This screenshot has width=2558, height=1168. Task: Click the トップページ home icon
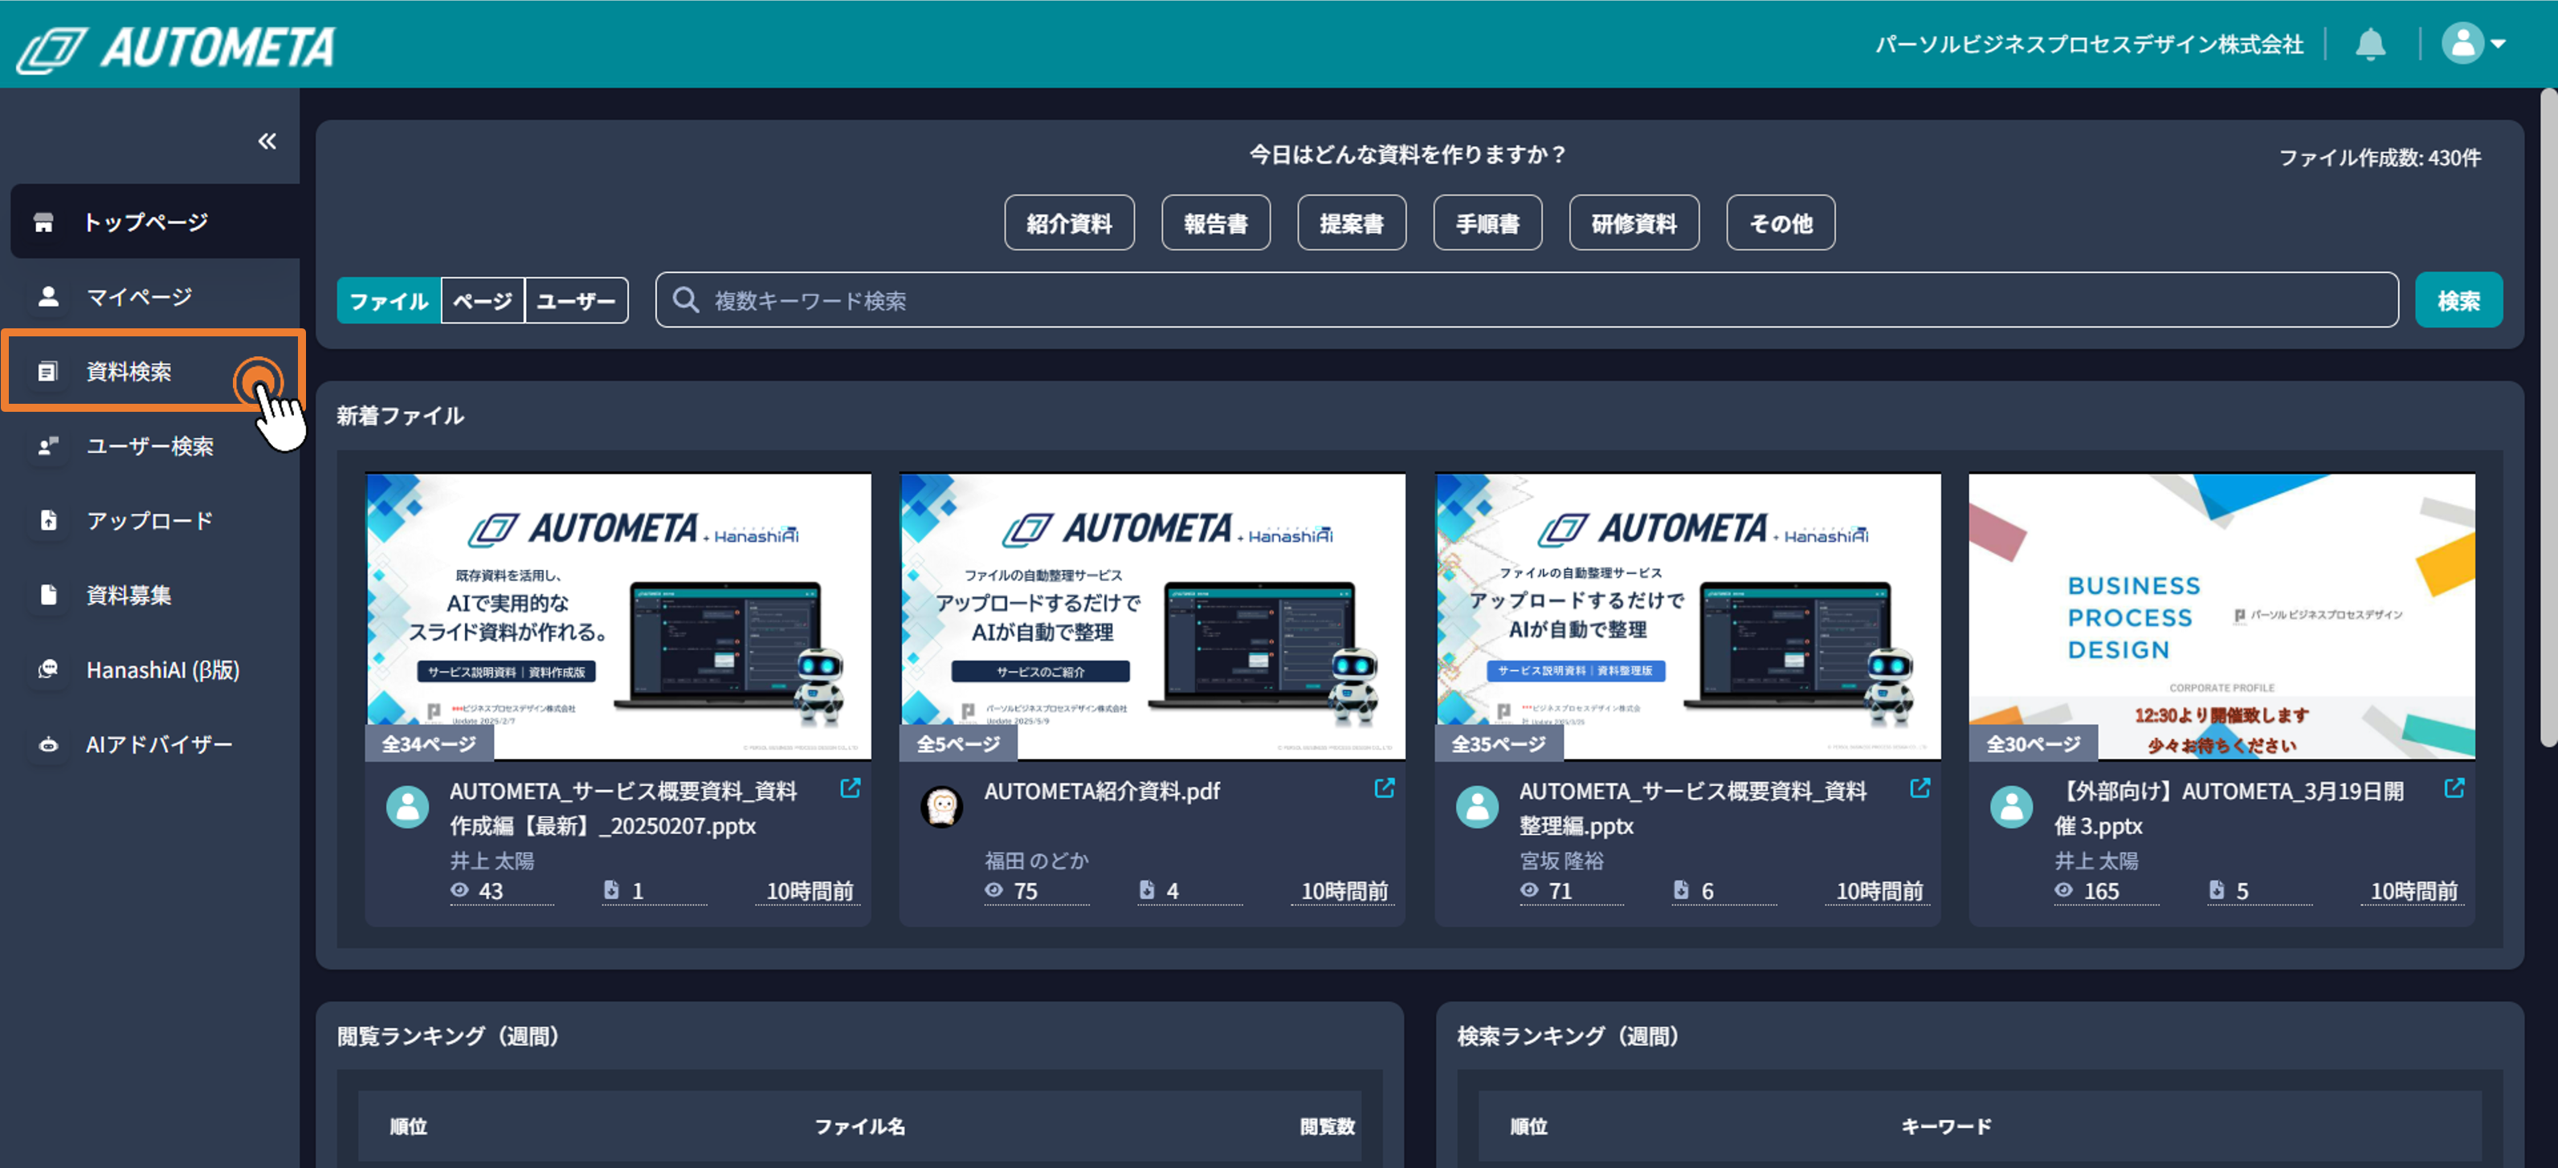[43, 222]
